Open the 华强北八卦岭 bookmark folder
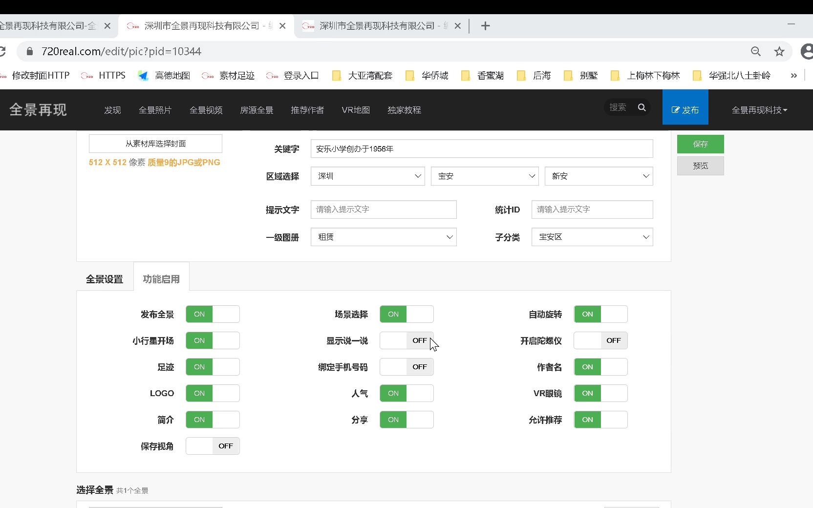This screenshot has height=508, width=813. (x=732, y=76)
